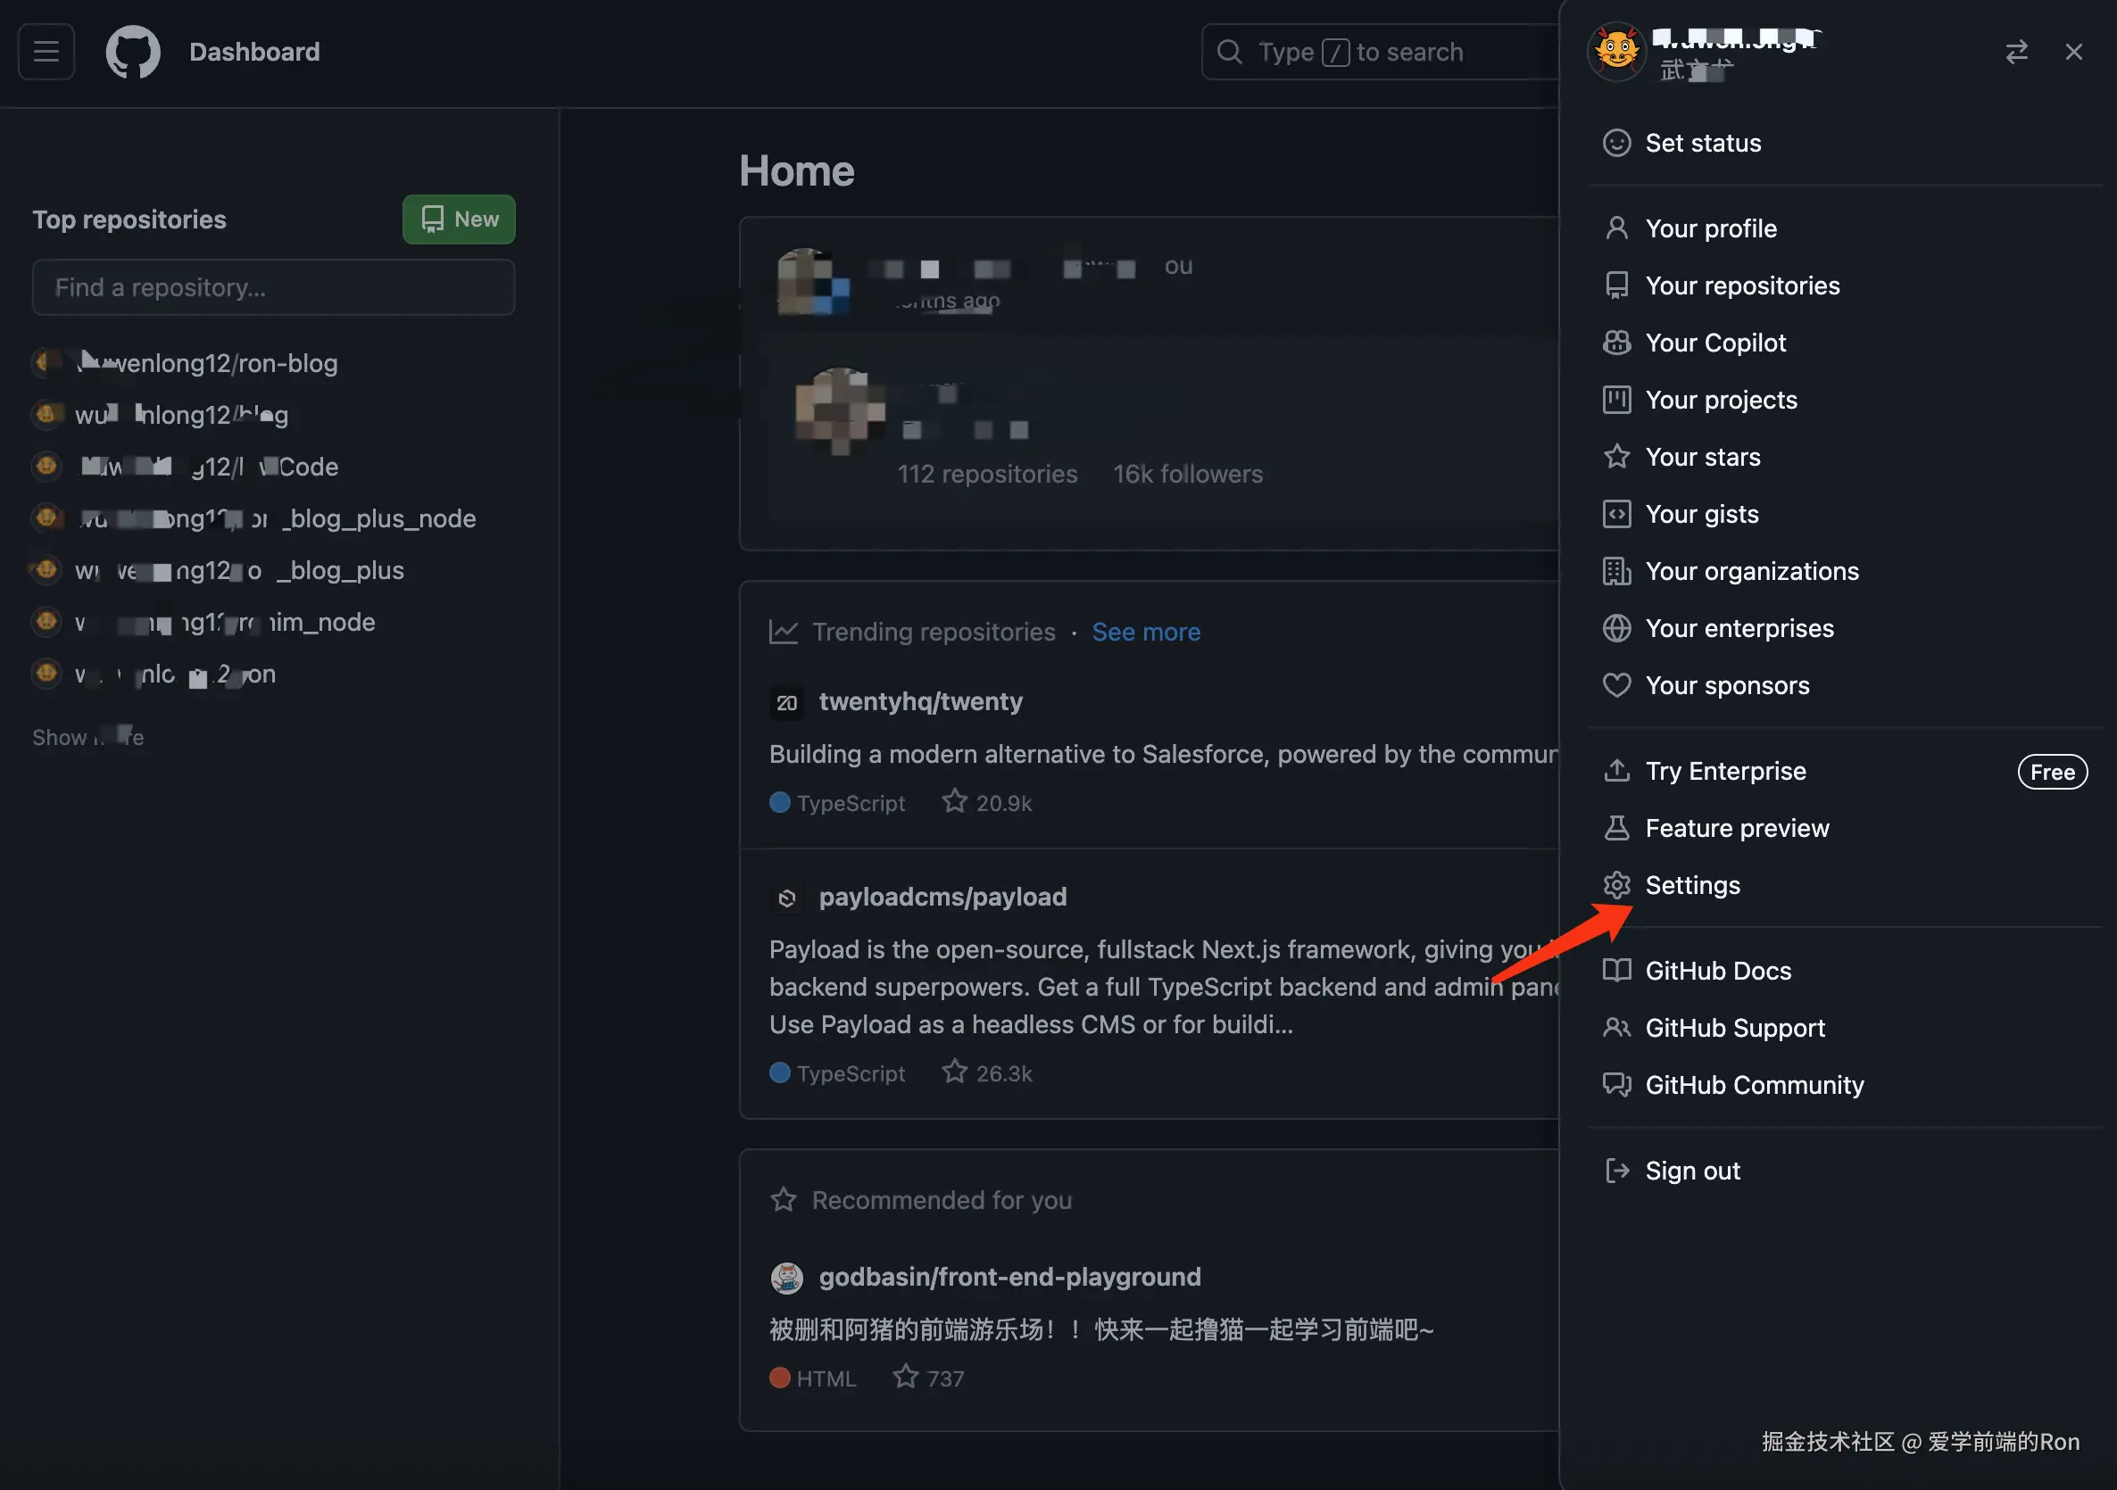Select Sign out

pyautogui.click(x=1692, y=1171)
